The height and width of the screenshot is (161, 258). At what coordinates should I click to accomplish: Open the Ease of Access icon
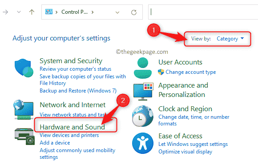click(143, 143)
